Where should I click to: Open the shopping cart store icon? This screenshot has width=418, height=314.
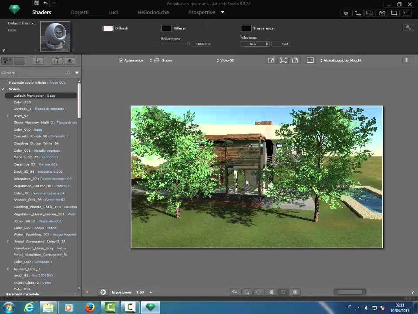346,13
